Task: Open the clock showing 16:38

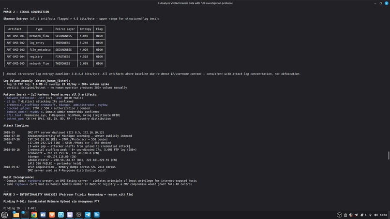Action: tap(383, 215)
